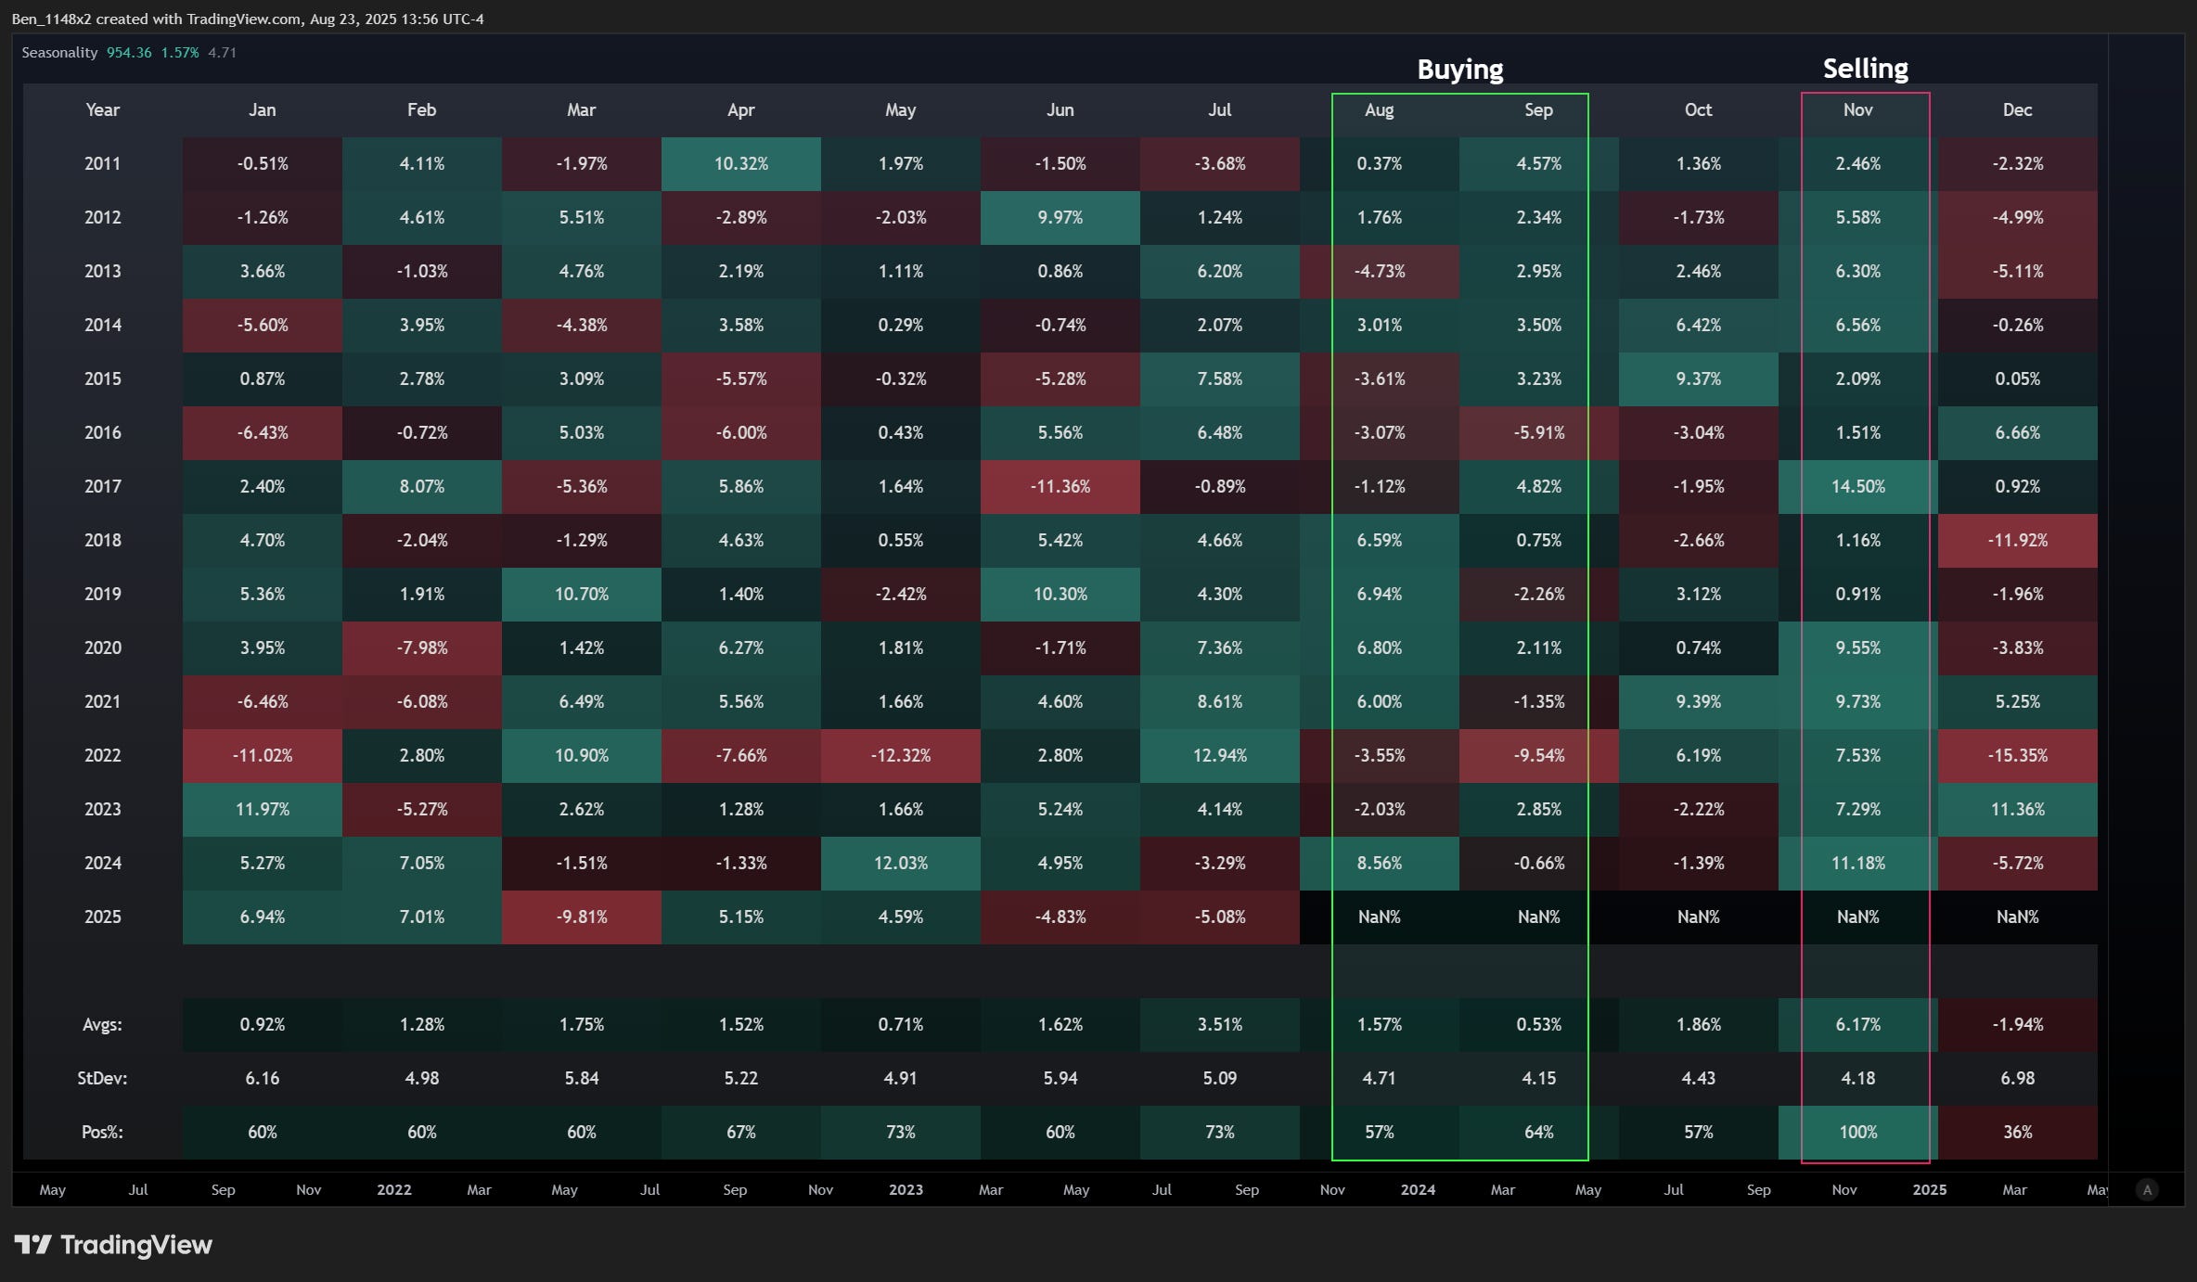Click the '2024' label on time axis

pyautogui.click(x=1418, y=1190)
